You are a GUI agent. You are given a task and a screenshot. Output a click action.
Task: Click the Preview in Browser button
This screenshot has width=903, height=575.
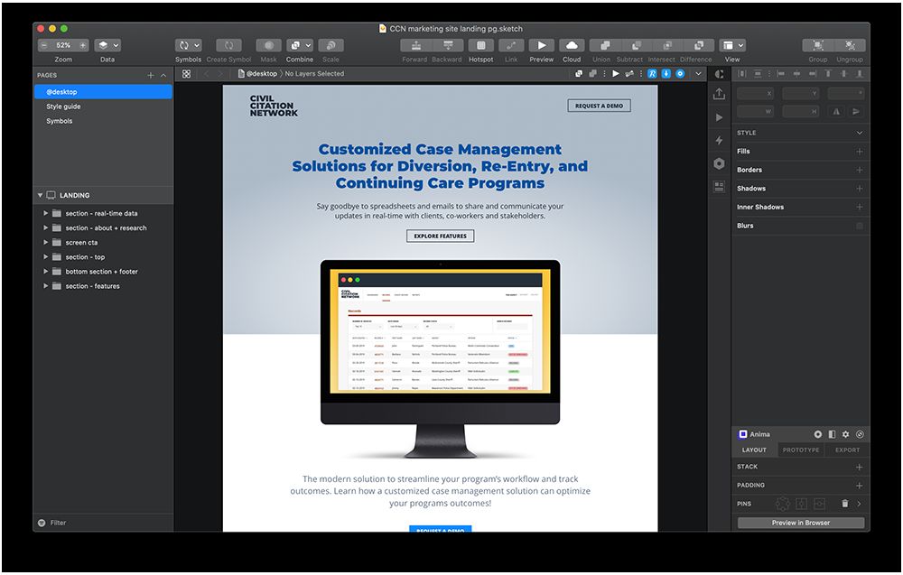tap(801, 523)
